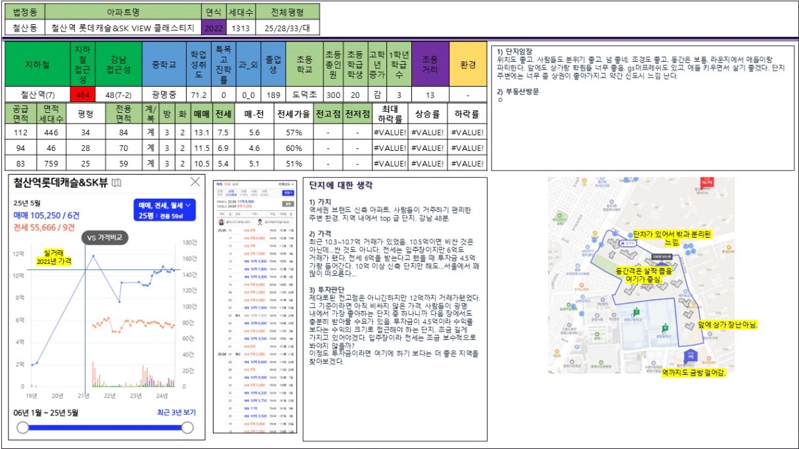Select the 48(7-2) cell

pyautogui.click(x=119, y=95)
